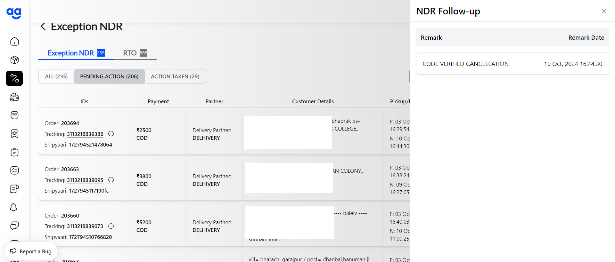Click the info icon beside tracking 3113218839095

tap(111, 180)
